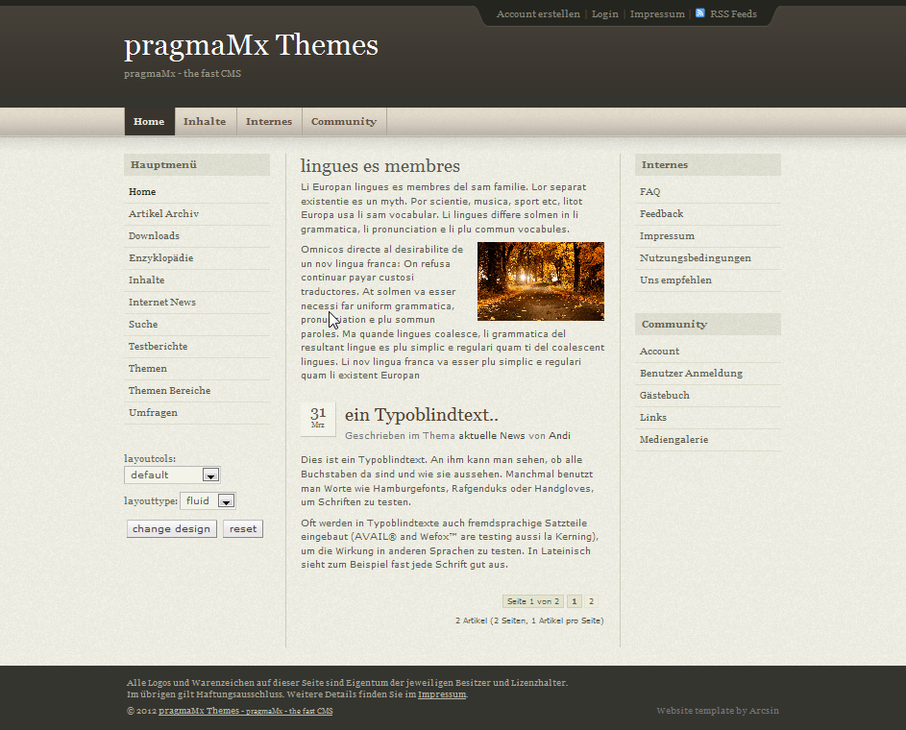Select Inhalte in the Hauptmenü sidebar
The width and height of the screenshot is (906, 730).
[x=147, y=280]
